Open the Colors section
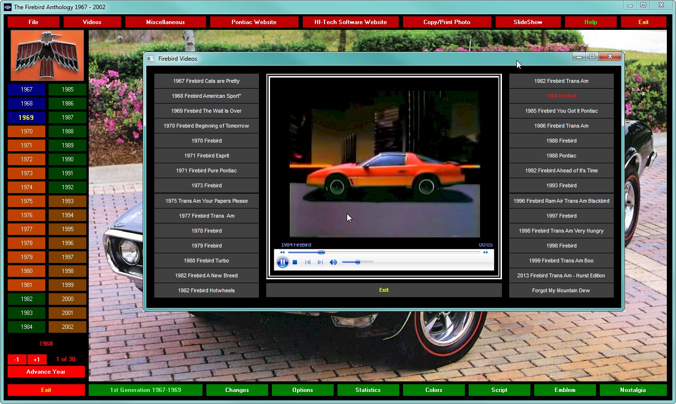Screen dimensions: 676x404 coord(434,390)
